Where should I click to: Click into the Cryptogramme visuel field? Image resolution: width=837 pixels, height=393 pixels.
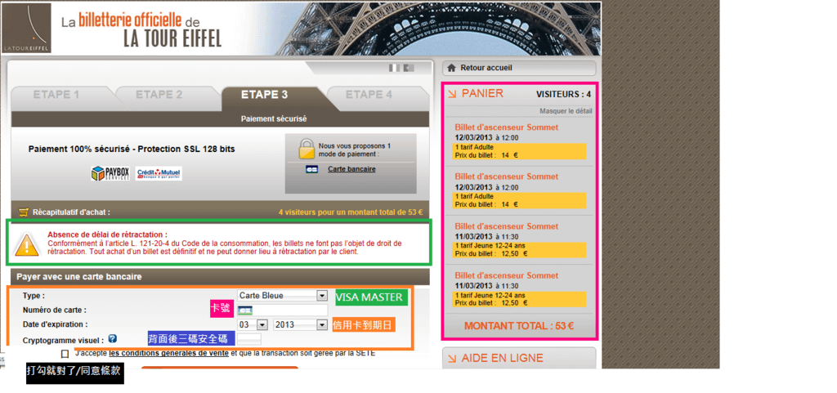[249, 338]
